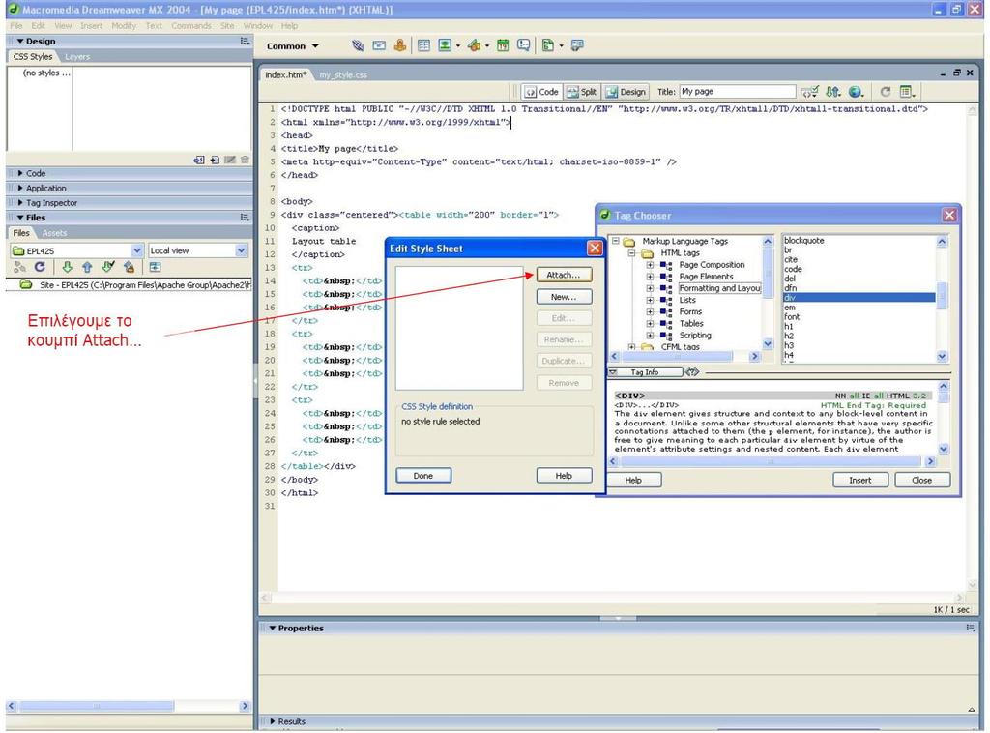The image size is (990, 733).
Task: Open the Design panel options menu icon
Action: (x=245, y=41)
